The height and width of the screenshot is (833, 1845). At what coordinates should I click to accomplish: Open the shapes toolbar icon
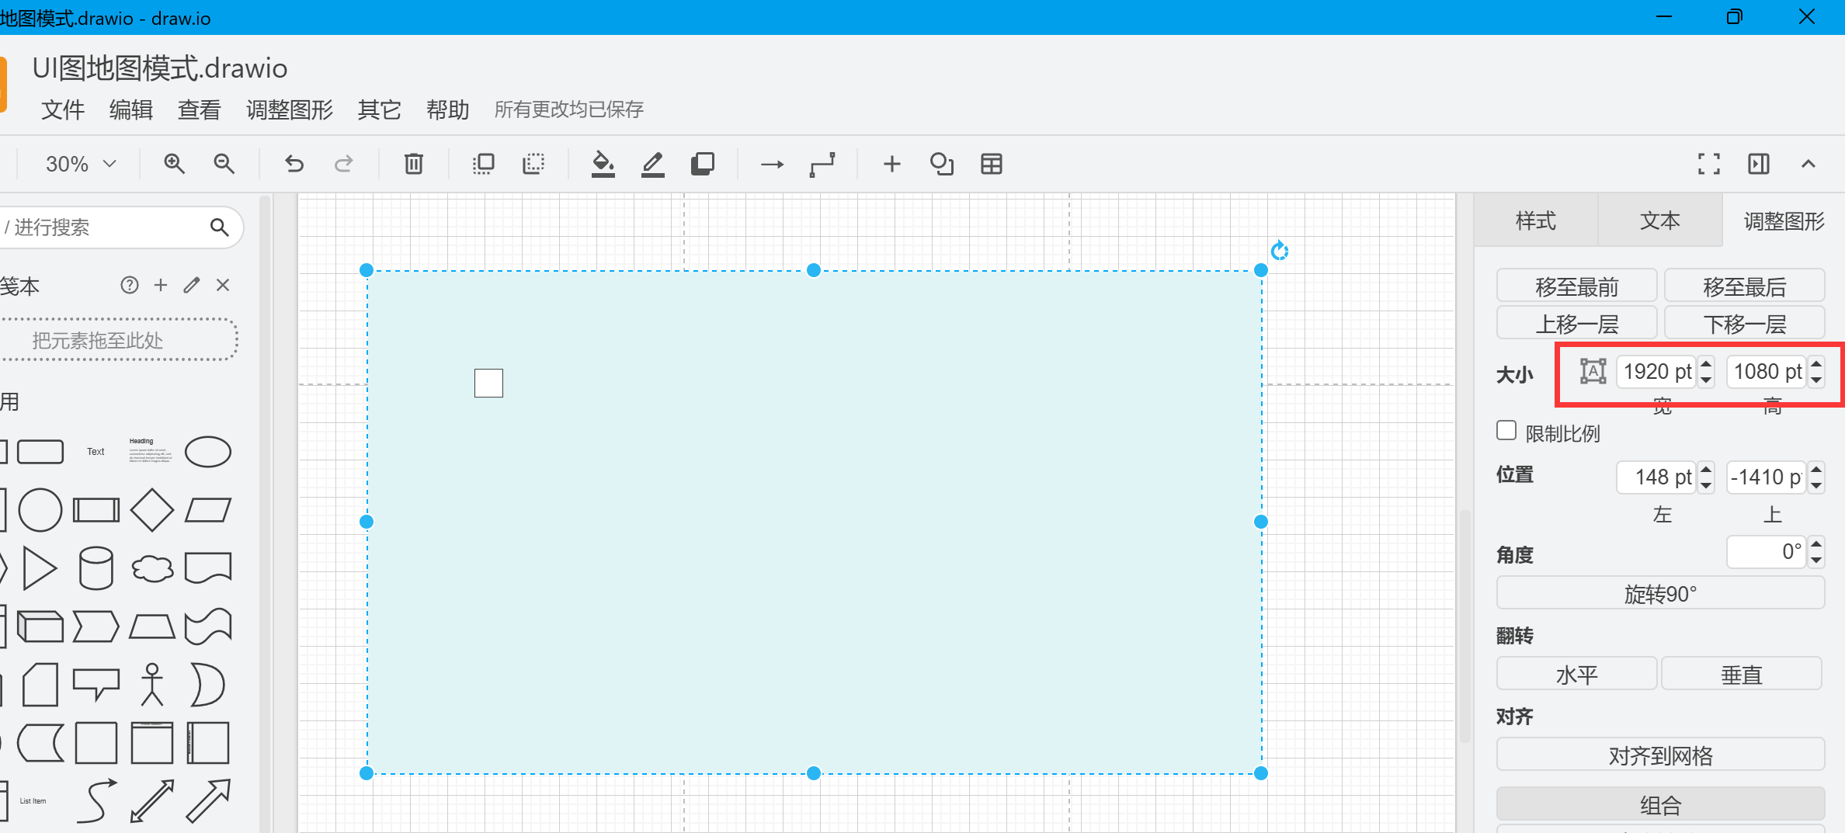pyautogui.click(x=942, y=164)
